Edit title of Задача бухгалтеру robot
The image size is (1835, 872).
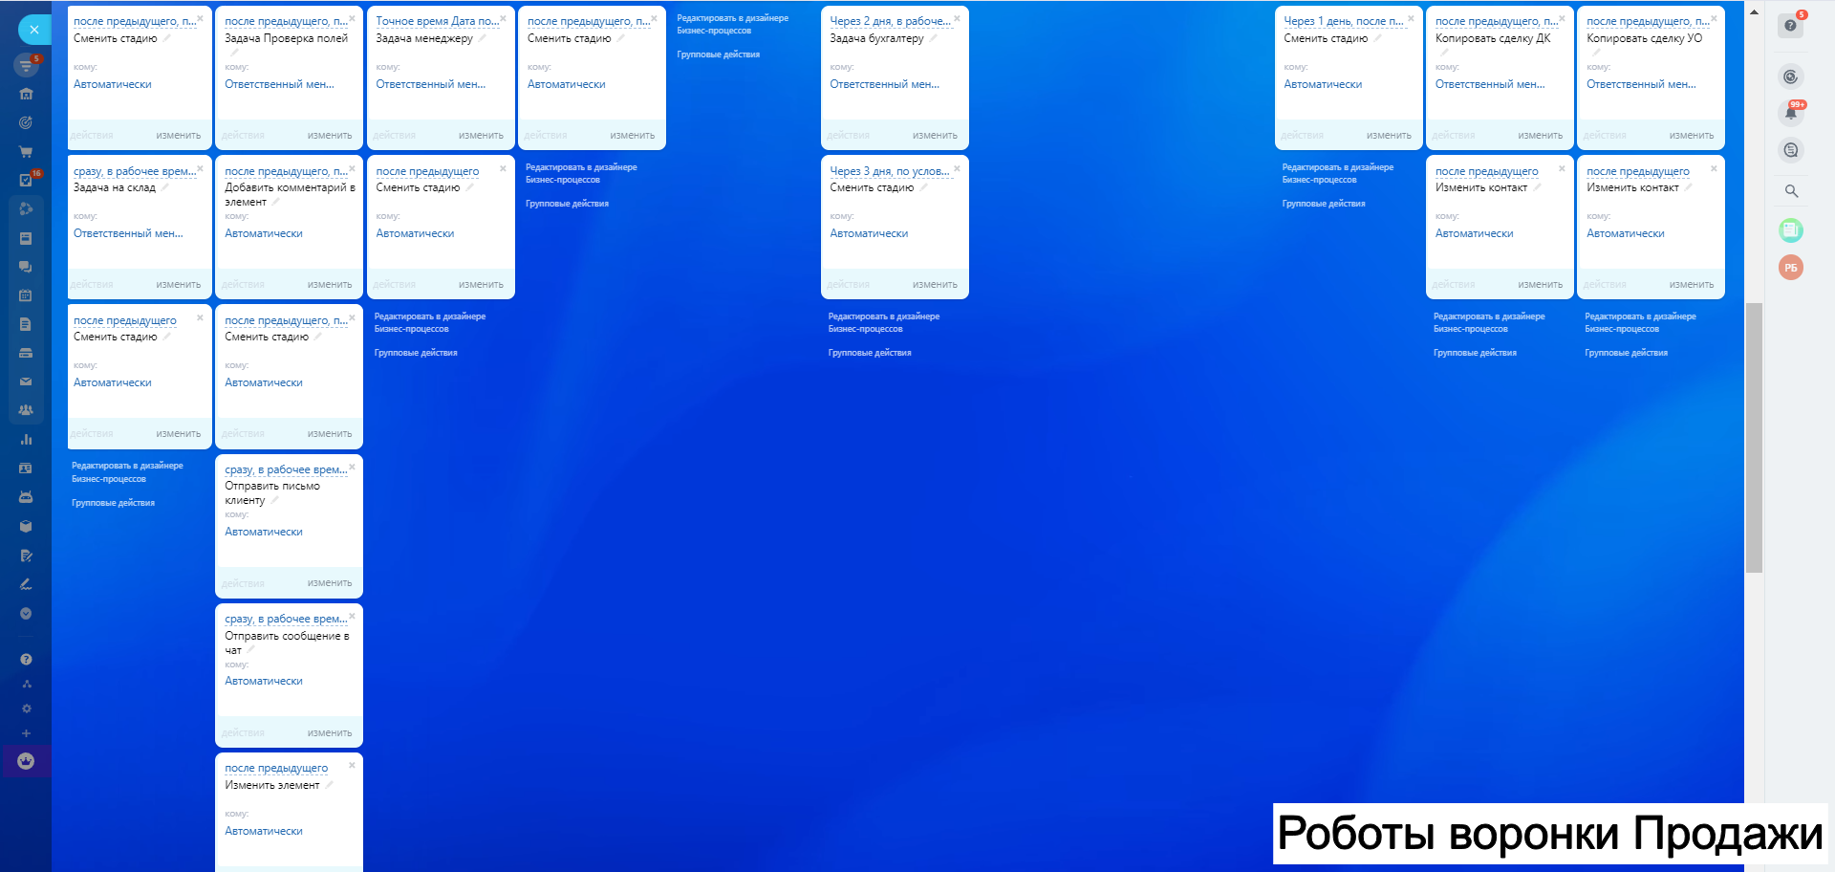tap(933, 38)
